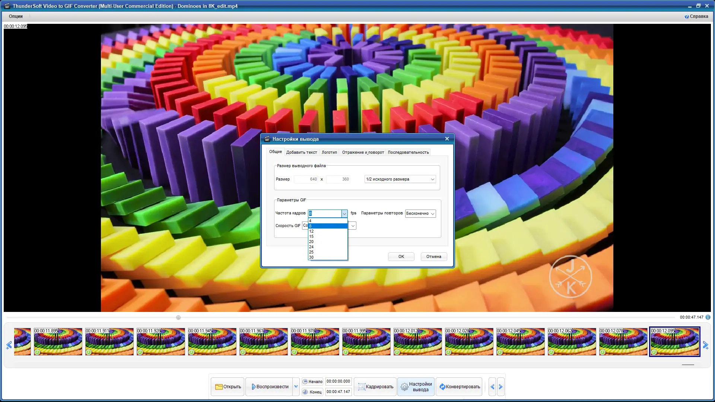This screenshot has height=402, width=715.
Task: Open the Опции menu
Action: 16,16
